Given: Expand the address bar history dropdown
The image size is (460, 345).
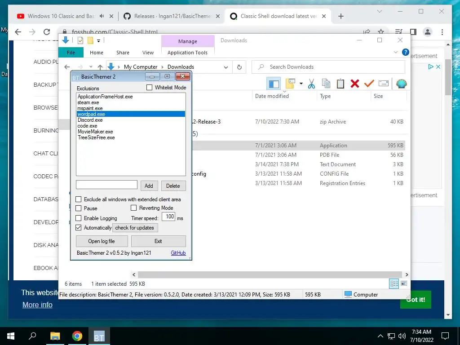Looking at the screenshot, I should click(226, 67).
